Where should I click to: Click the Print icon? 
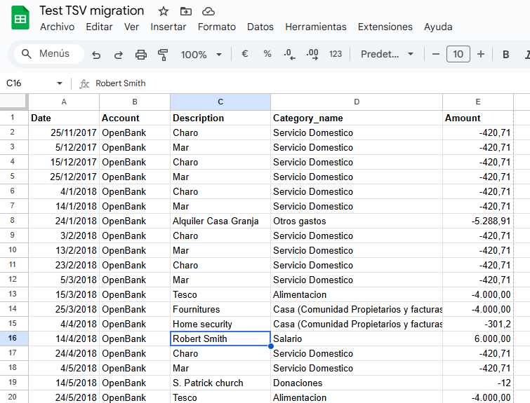(141, 55)
